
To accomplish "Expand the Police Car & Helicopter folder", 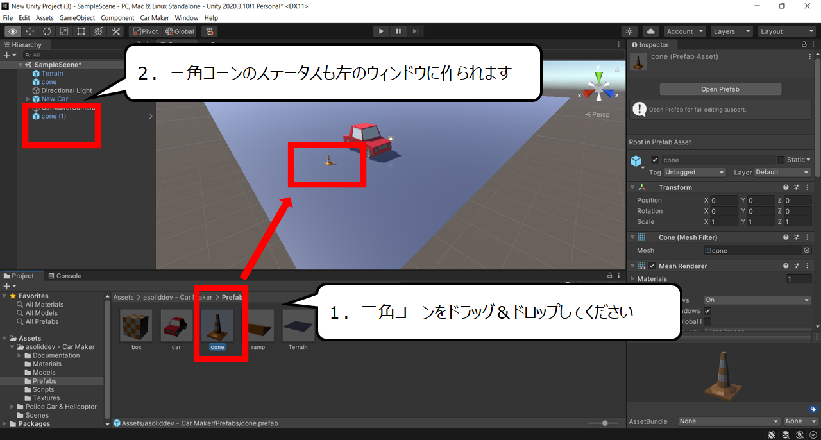I will pyautogui.click(x=12, y=407).
